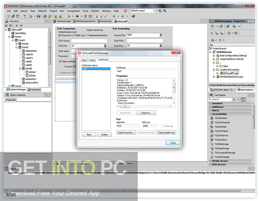This screenshot has width=259, height=201.
Task: Open the Welcome Page editor tab
Action: coord(62,21)
